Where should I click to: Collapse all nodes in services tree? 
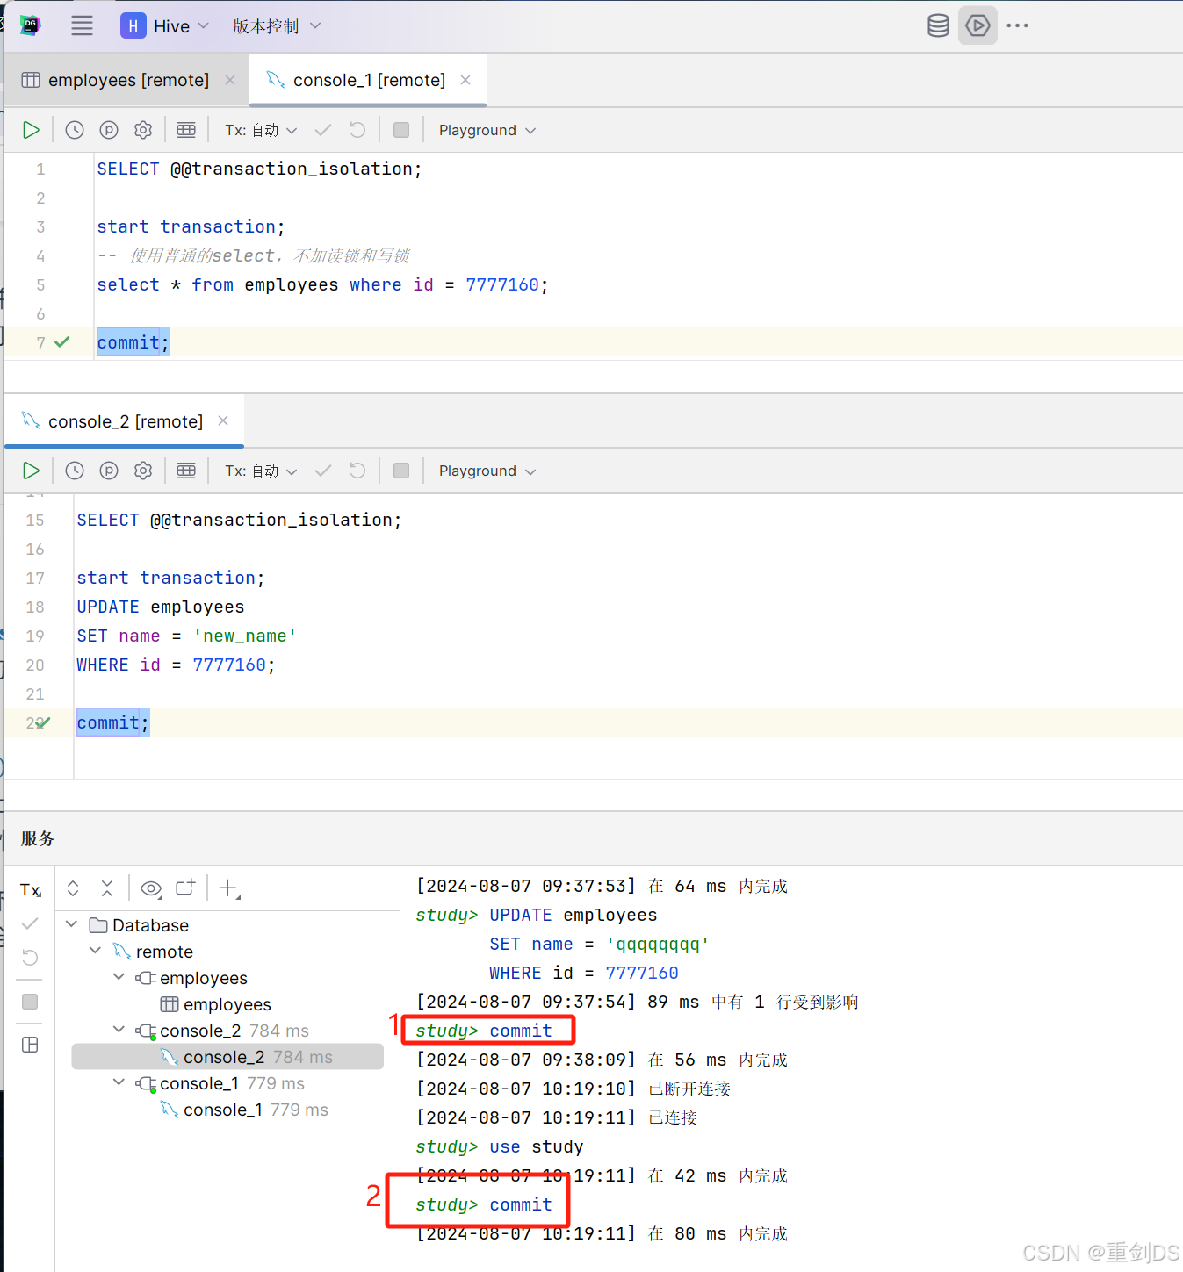point(107,888)
